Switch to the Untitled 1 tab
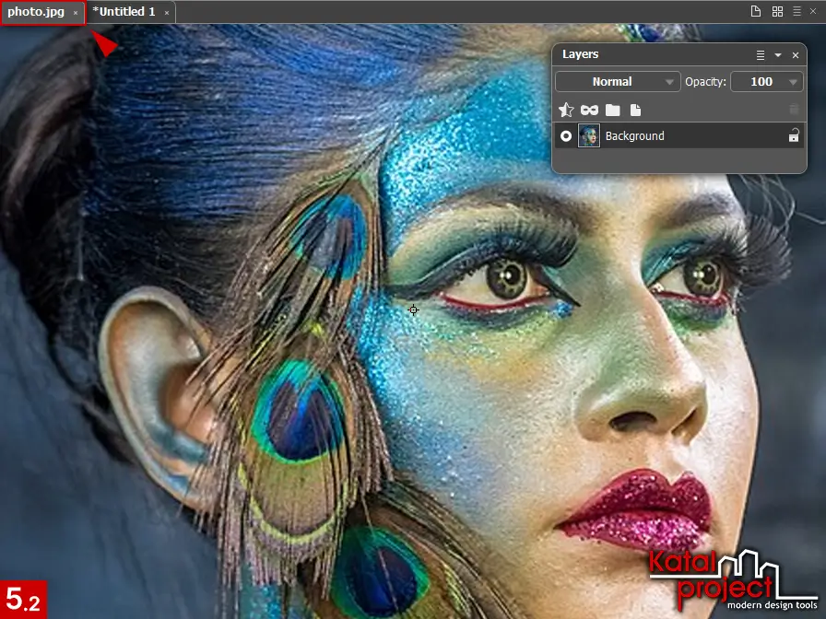Viewport: 826px width, 619px height. click(x=124, y=12)
